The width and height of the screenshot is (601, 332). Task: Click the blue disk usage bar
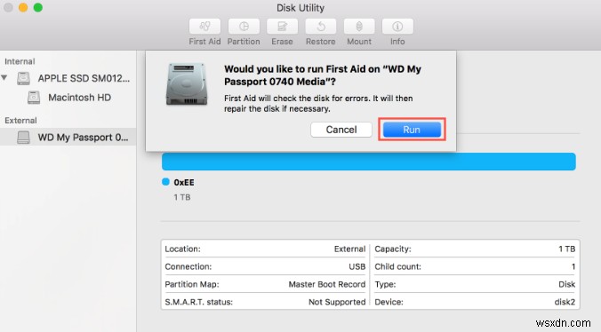point(369,162)
